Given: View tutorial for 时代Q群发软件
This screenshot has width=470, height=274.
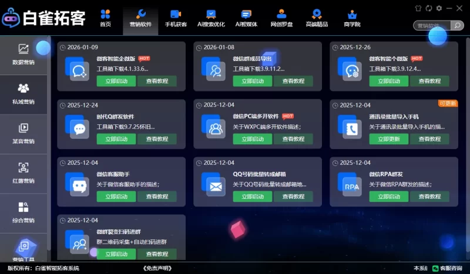Looking at the screenshot, I should tap(157, 139).
